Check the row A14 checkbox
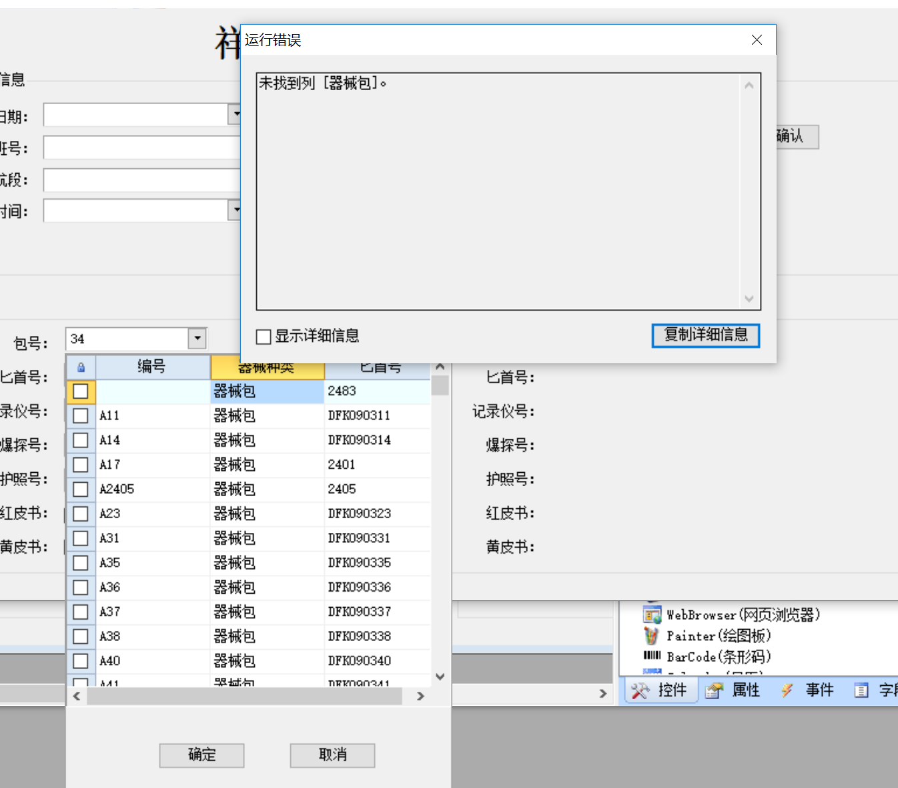Viewport: 898px width, 788px height. [81, 440]
